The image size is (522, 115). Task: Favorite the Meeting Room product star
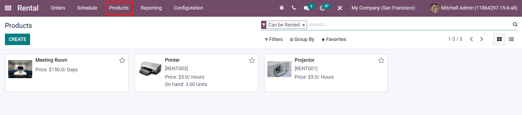click(x=122, y=60)
